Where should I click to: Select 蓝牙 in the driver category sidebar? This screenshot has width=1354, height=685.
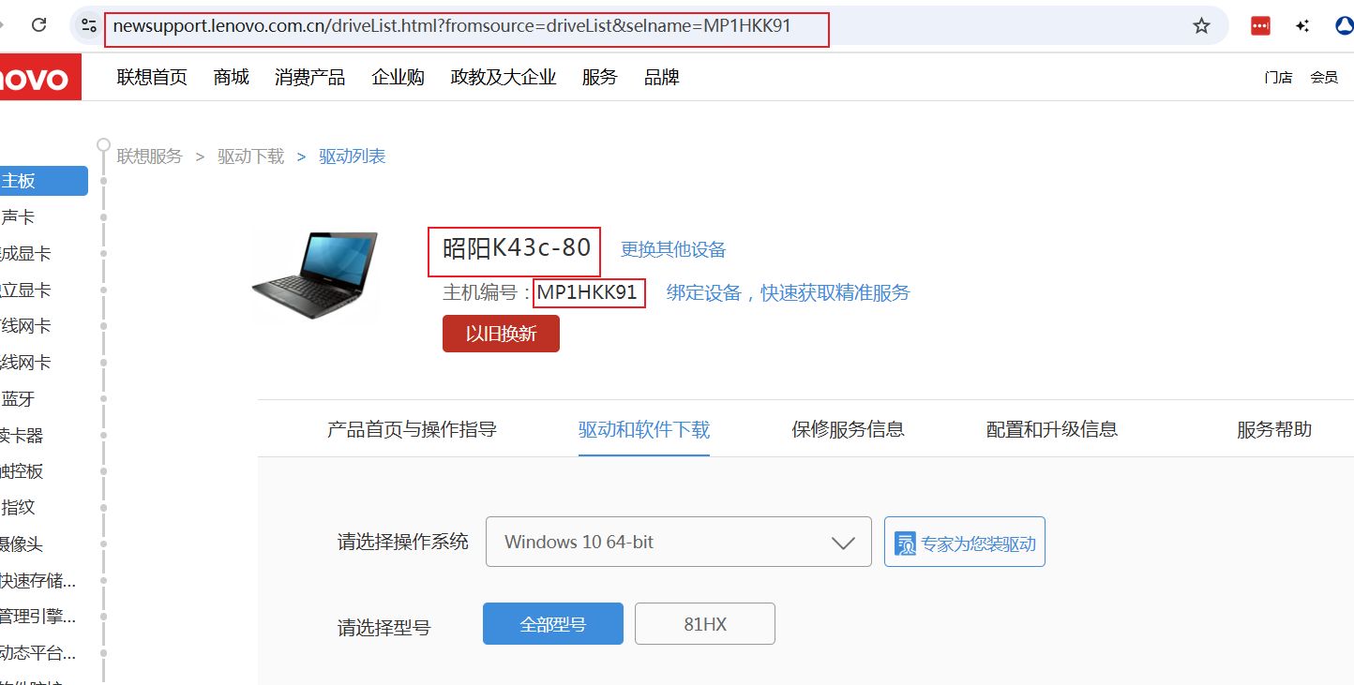point(18,399)
